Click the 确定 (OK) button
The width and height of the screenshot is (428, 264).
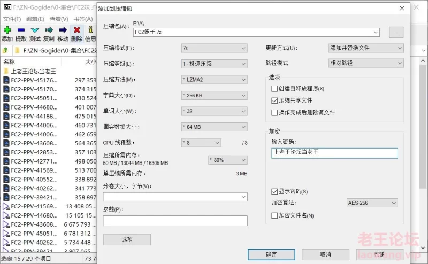click(271, 254)
